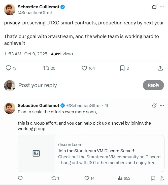This screenshot has width=168, height=185.
Task: Repost the main Starstream post
Action: [x=46, y=68]
